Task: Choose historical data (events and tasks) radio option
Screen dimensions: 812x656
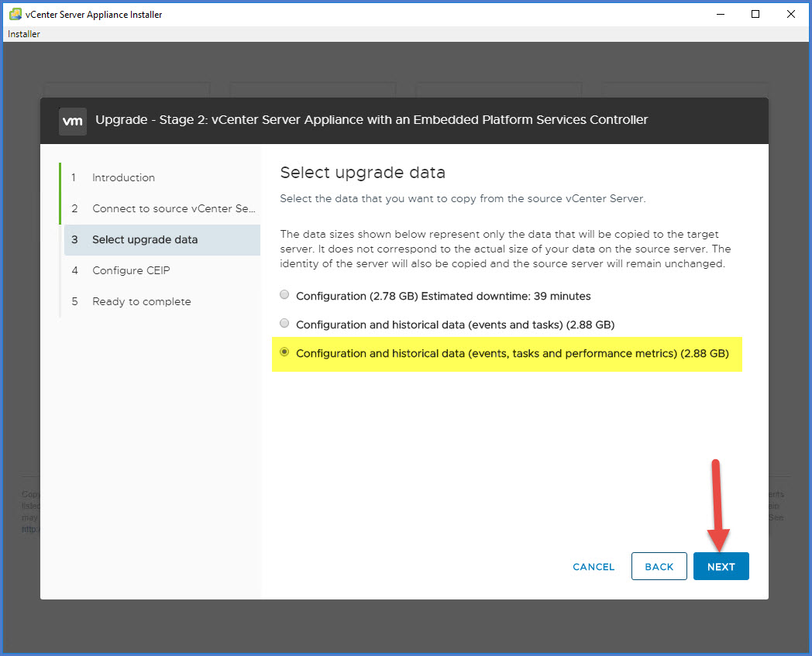Action: click(x=284, y=324)
